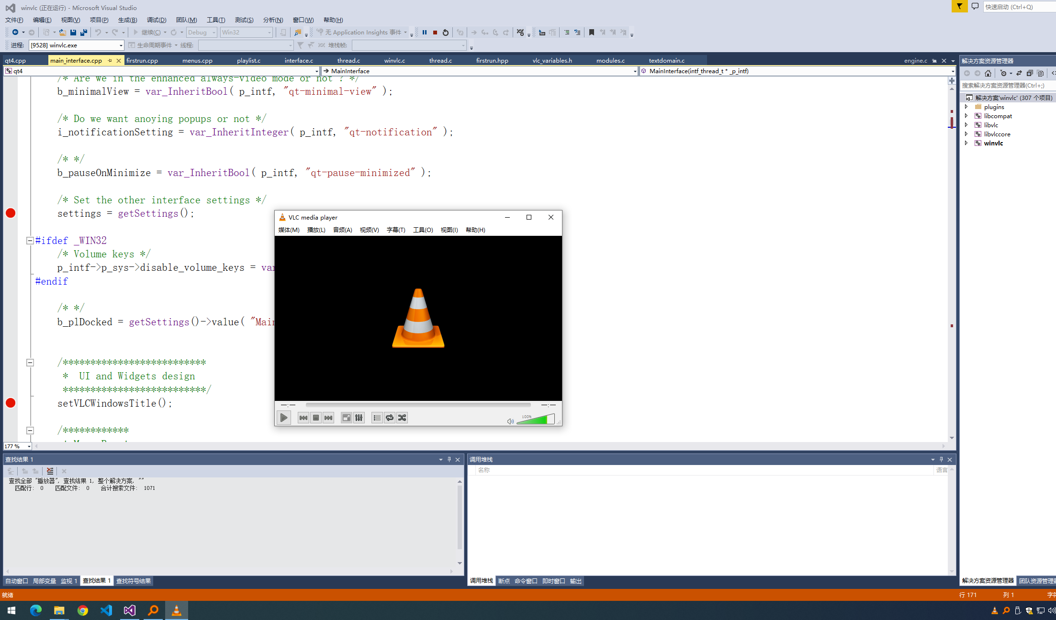Pin the main_interface.cpp tab

(110, 61)
